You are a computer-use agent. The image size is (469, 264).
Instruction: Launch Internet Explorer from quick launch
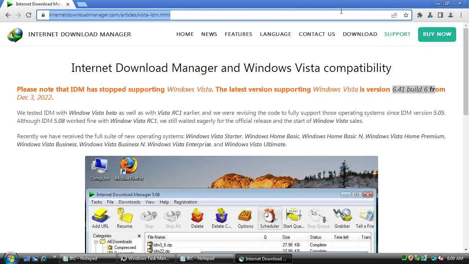44,258
